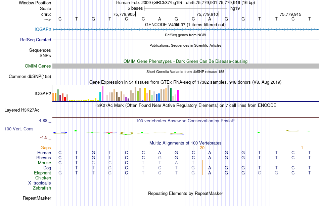The width and height of the screenshot is (319, 206).
Task: Click the gap count 1 in Gaps row
Action: click(x=302, y=148)
